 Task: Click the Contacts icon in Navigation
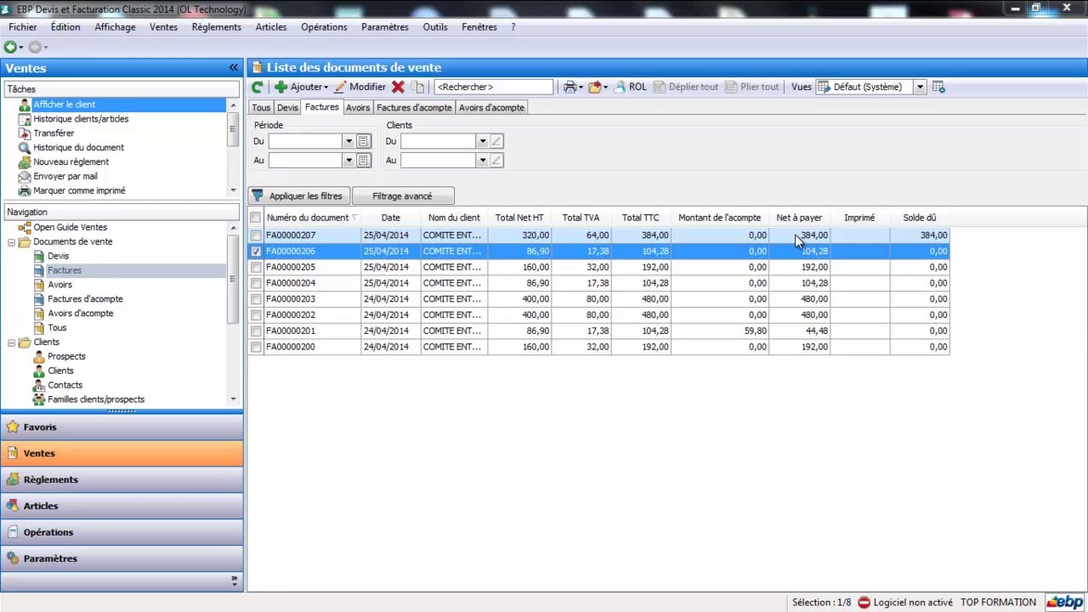tap(39, 385)
